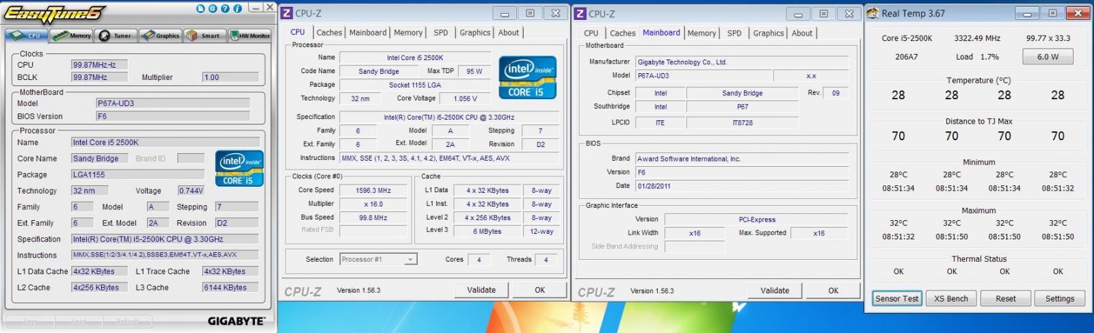The width and height of the screenshot is (1094, 333).
Task: Click the CPU-Z purple Z icon in Mainboard window
Action: [581, 13]
